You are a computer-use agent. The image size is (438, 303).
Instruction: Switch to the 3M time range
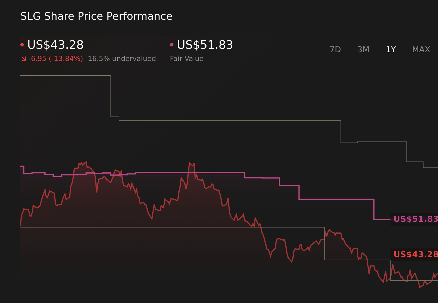click(363, 49)
